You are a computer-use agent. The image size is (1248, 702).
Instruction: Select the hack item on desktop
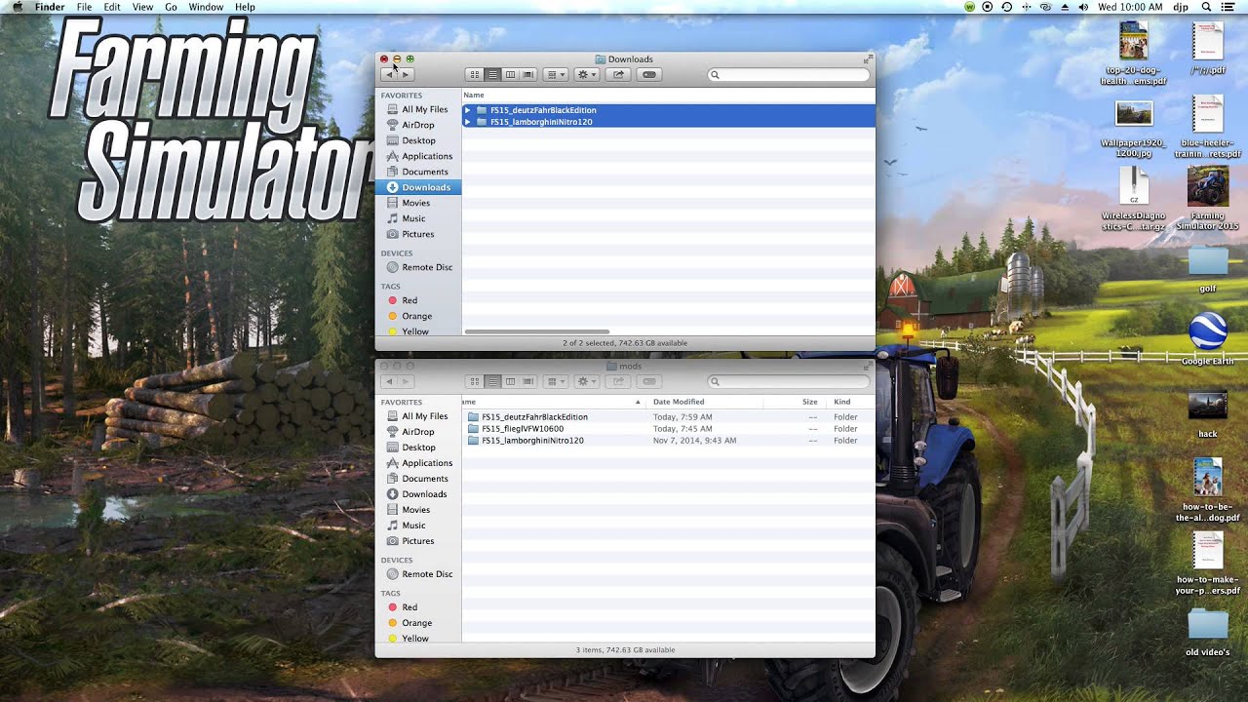[x=1207, y=415]
